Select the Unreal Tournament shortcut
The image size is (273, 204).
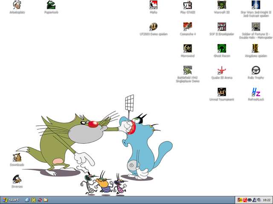click(x=222, y=92)
